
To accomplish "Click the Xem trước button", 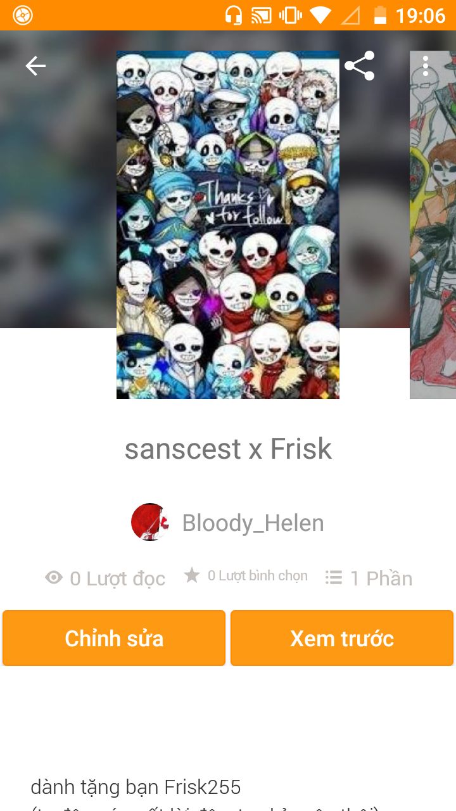I will pyautogui.click(x=342, y=638).
